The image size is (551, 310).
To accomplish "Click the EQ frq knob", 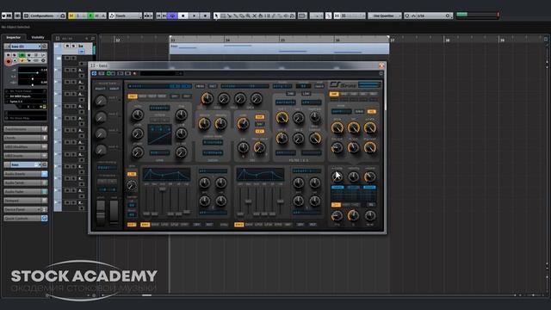I will tap(337, 215).
